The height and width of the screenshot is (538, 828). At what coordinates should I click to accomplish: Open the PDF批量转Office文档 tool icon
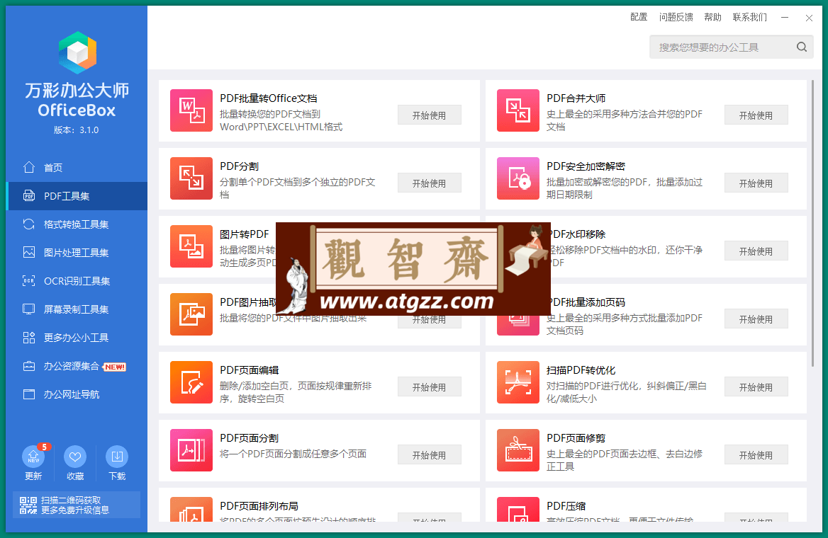pyautogui.click(x=191, y=110)
